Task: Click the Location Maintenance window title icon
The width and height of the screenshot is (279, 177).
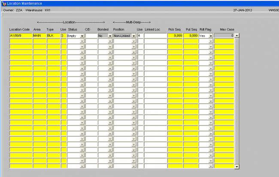Action: point(4,3)
